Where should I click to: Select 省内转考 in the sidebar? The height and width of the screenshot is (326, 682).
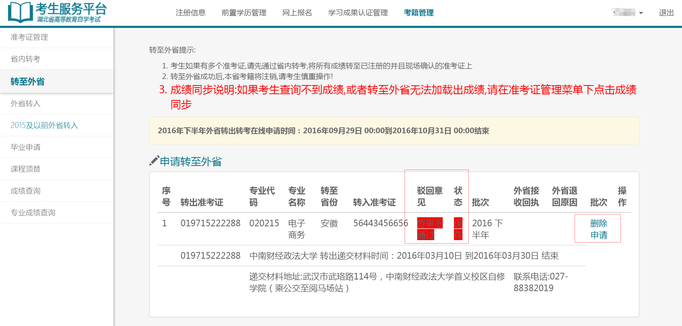[x=25, y=59]
